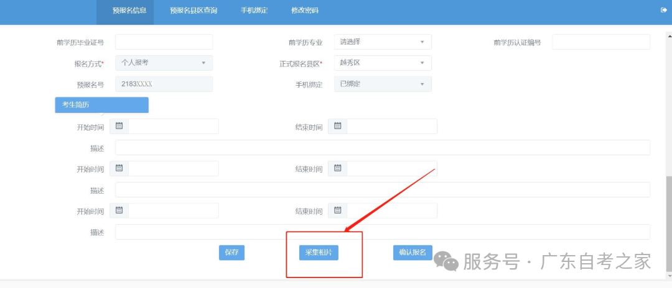The width and height of the screenshot is (672, 288).
Task: Click the third 描述 text field
Action: [x=383, y=232]
